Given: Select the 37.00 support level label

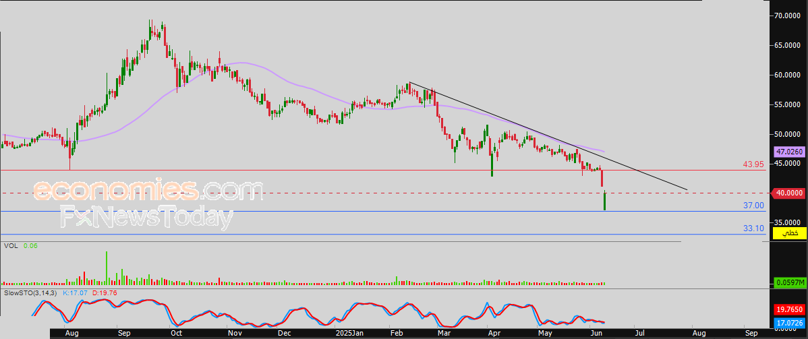Looking at the screenshot, I should pos(754,206).
